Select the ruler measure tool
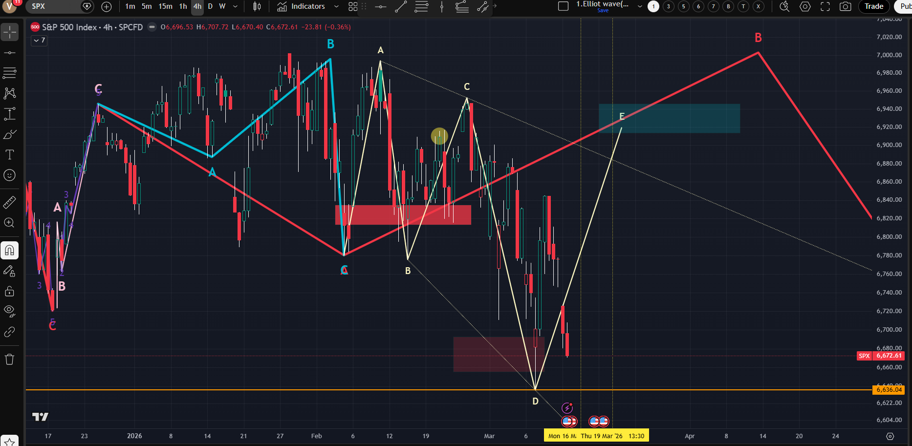The width and height of the screenshot is (912, 446). tap(9, 202)
